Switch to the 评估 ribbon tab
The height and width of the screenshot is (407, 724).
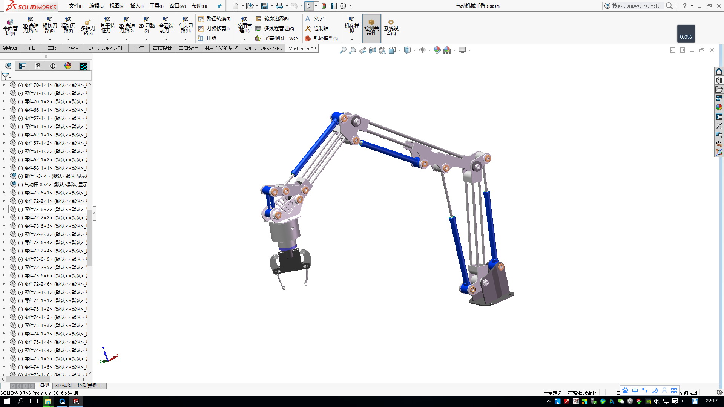(74, 48)
